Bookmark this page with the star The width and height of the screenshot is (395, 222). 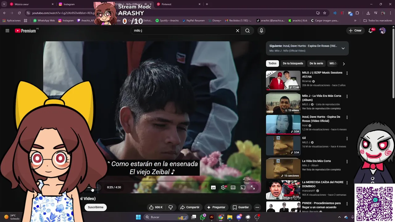pos(325,13)
